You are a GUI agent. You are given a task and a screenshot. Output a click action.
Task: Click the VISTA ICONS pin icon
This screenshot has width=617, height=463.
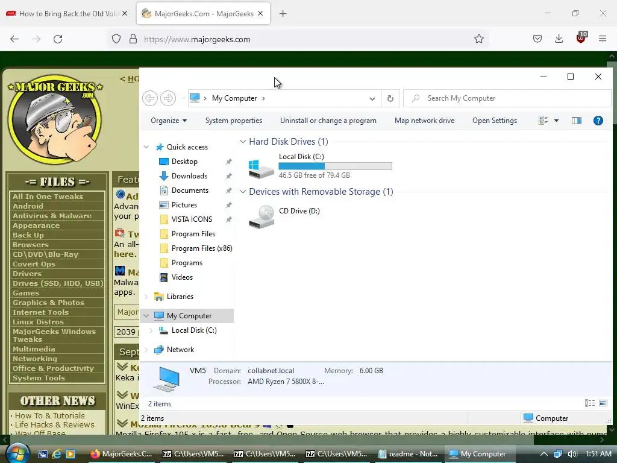coord(228,219)
